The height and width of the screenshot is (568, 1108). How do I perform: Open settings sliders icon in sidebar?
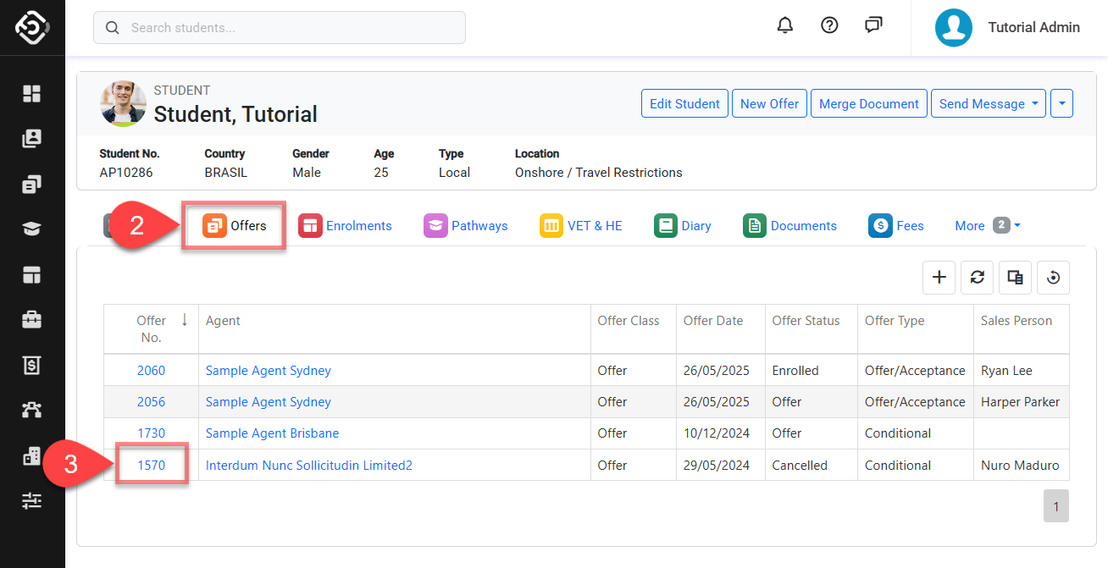click(32, 501)
